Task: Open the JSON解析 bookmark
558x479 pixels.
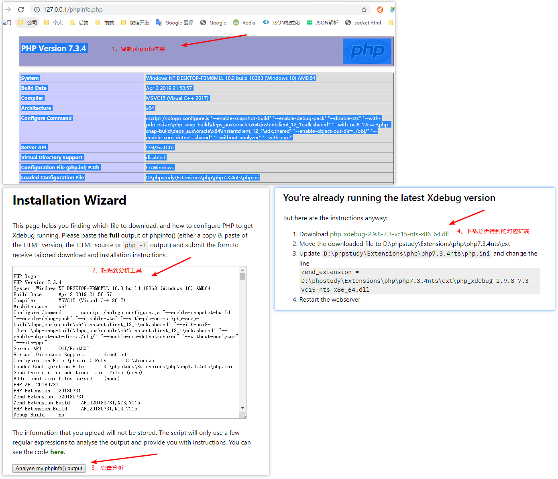Action: tap(322, 23)
